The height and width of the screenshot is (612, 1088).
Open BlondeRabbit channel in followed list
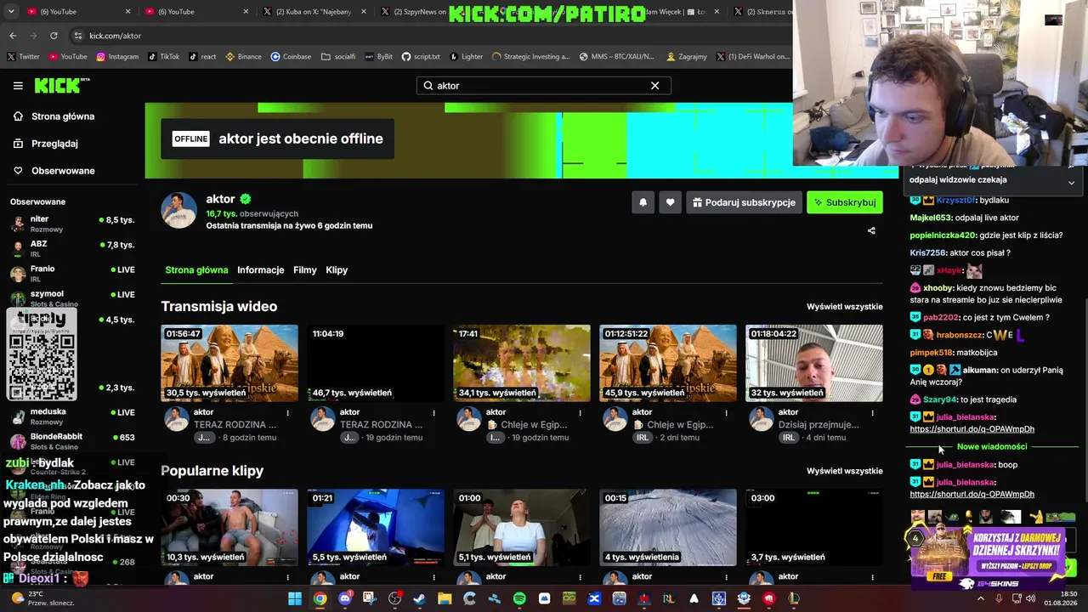coord(72,441)
